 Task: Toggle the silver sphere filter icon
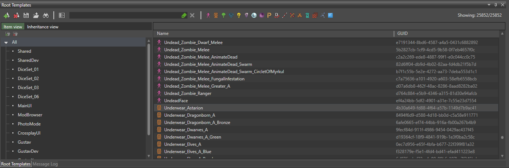[x=254, y=15]
